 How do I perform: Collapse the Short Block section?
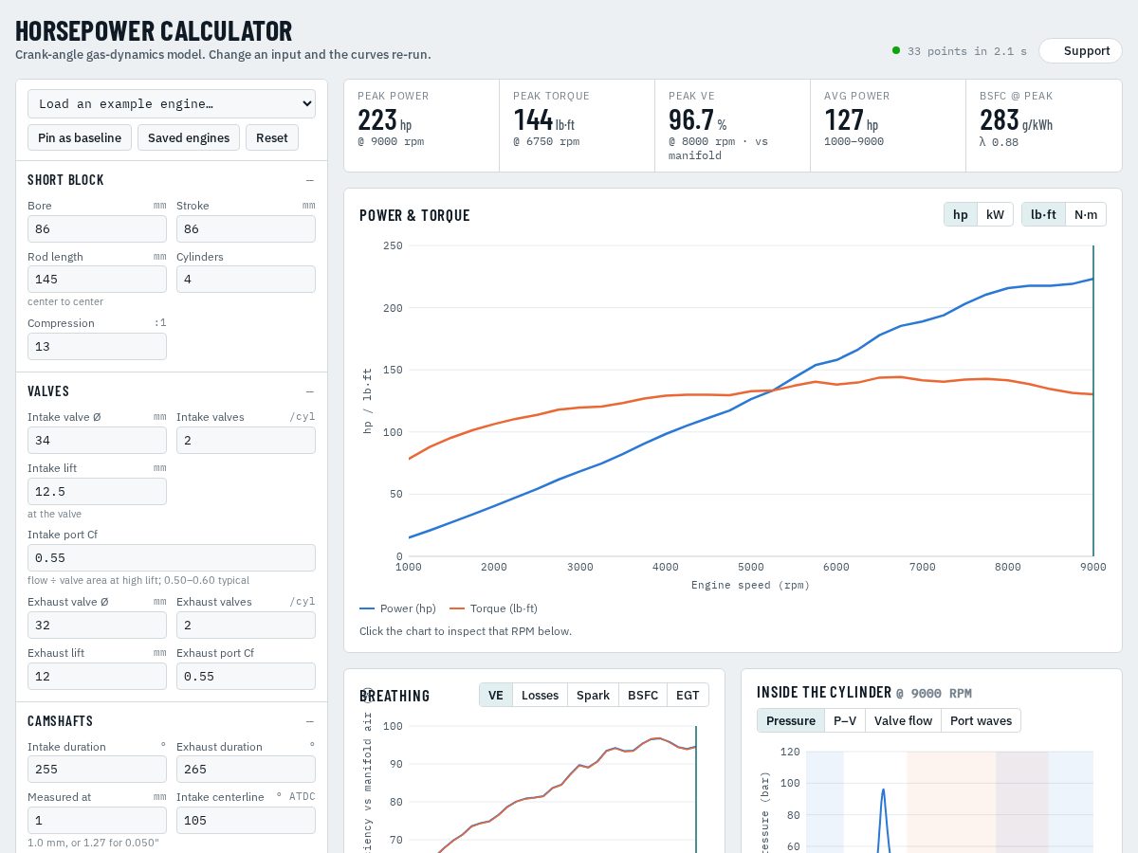point(309,180)
